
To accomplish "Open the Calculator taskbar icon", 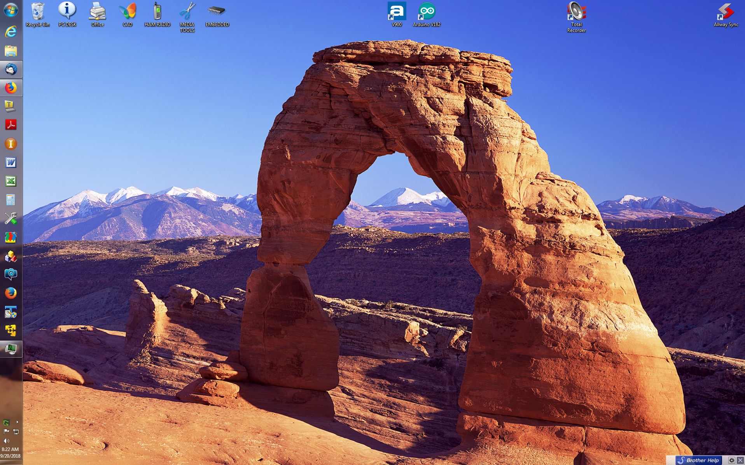I will point(10,200).
